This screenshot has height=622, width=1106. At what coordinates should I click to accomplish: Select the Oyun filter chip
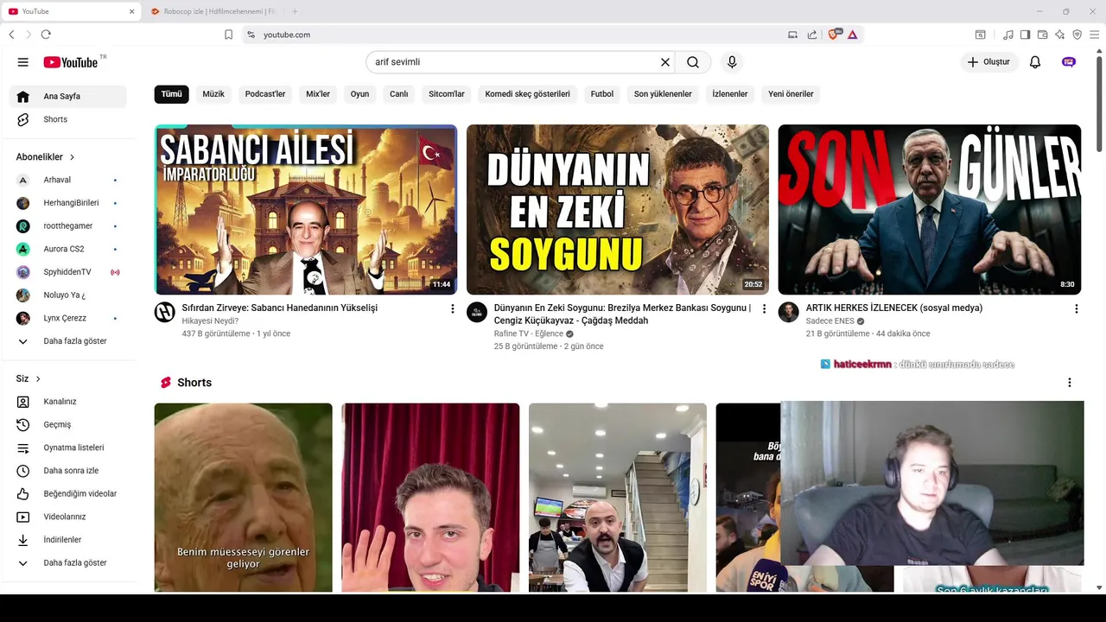click(359, 94)
